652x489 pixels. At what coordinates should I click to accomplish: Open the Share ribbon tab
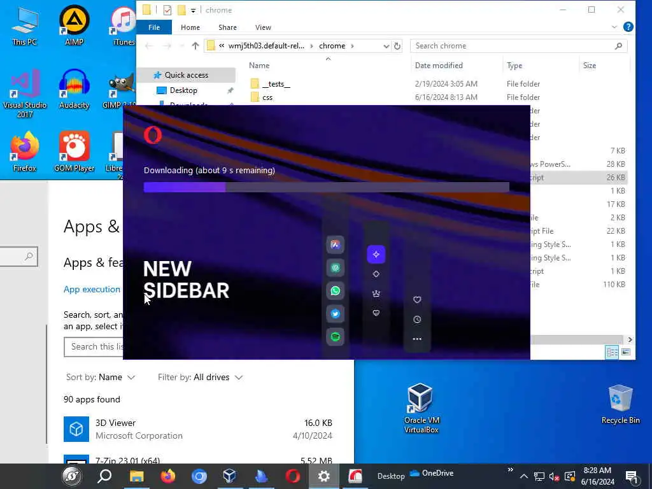[x=227, y=27]
